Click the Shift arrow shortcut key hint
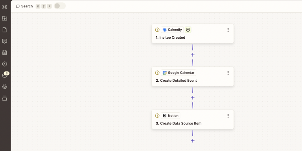 (x=44, y=6)
